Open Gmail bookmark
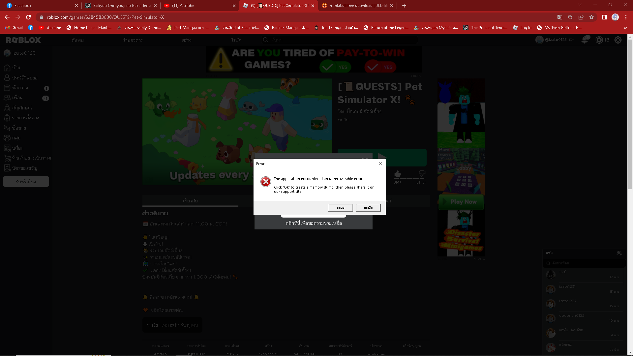This screenshot has width=633, height=356. coord(14,28)
